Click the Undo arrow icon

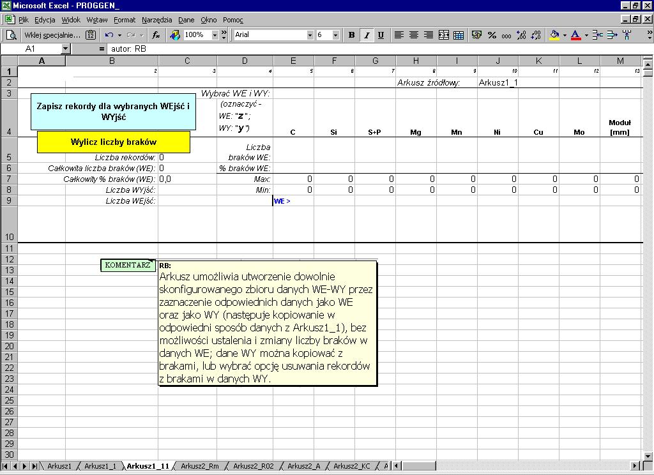109,35
